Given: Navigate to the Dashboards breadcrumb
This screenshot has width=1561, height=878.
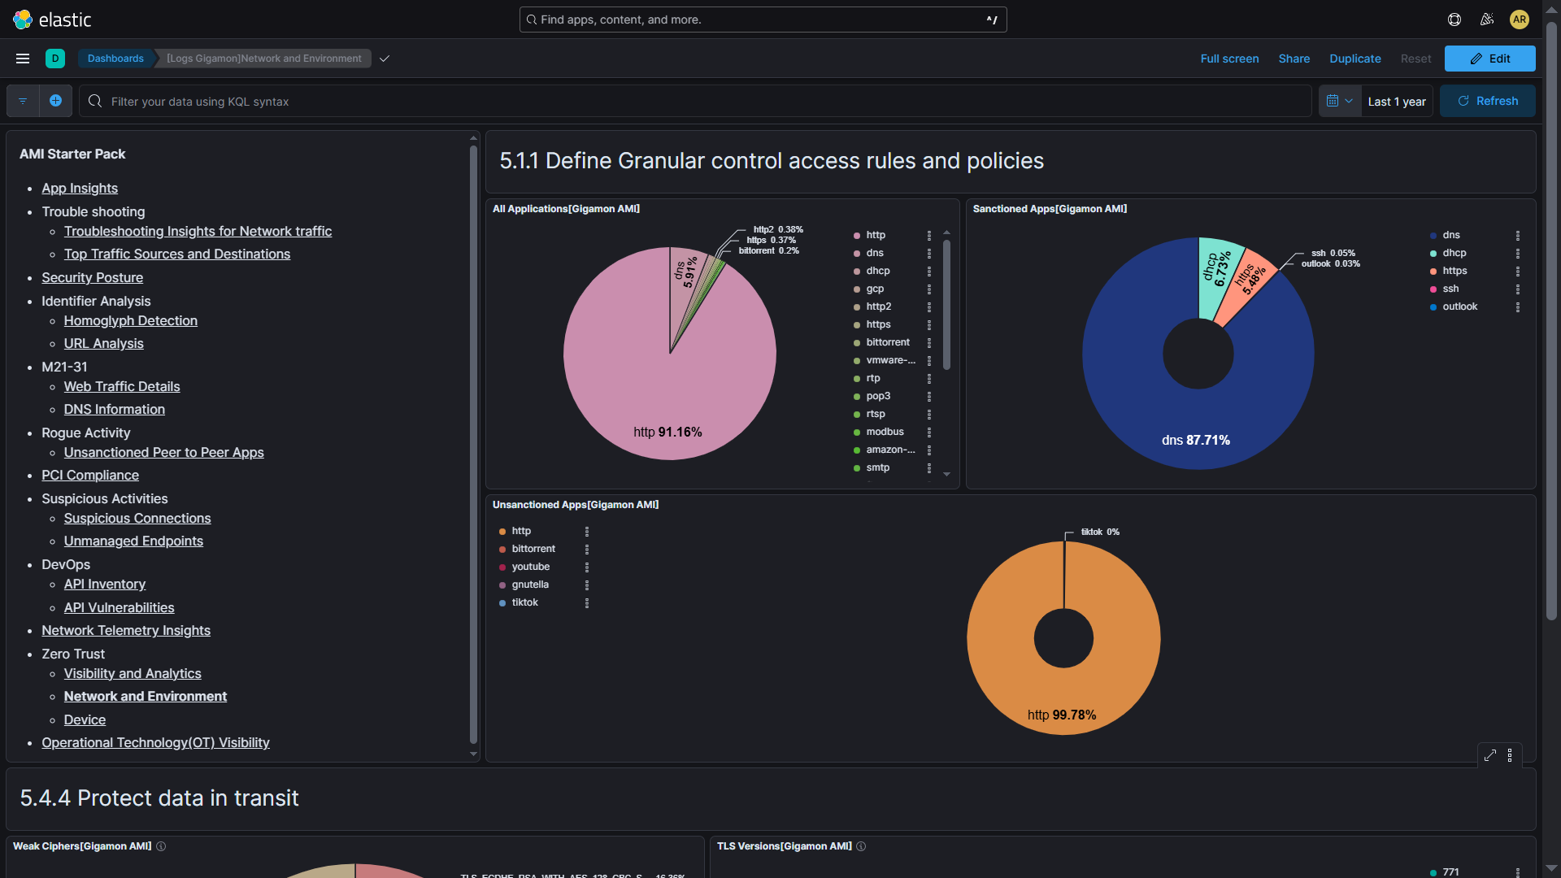Looking at the screenshot, I should point(115,58).
